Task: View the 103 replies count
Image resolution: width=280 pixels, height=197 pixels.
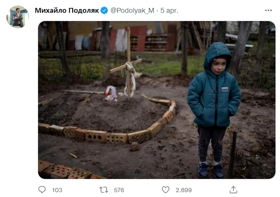Action: [57, 190]
